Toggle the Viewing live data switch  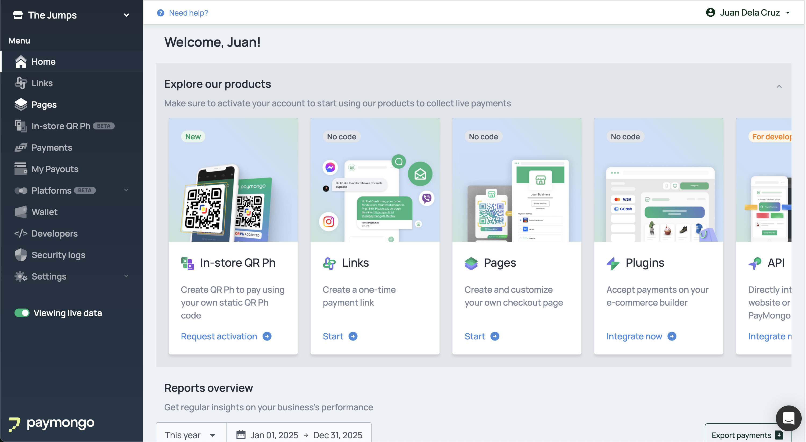[21, 313]
